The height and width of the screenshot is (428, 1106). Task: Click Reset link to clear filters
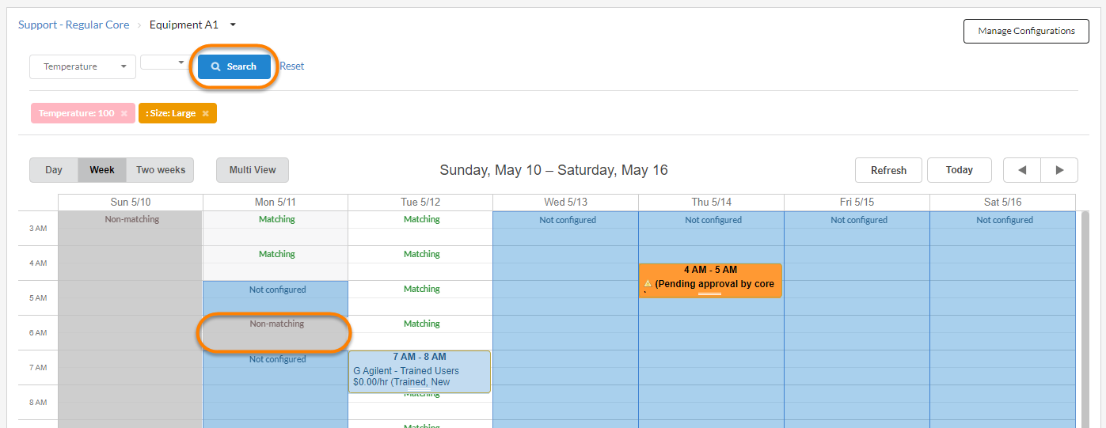coord(292,66)
